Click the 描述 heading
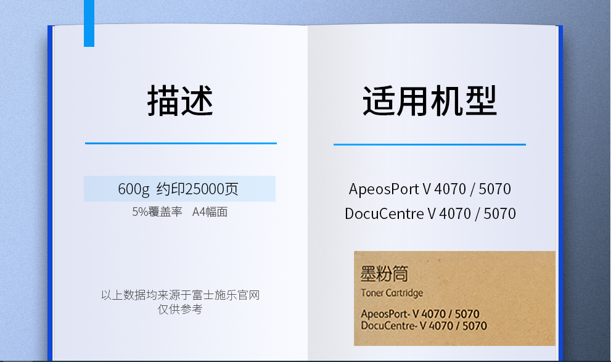The image size is (611, 362). 180,101
